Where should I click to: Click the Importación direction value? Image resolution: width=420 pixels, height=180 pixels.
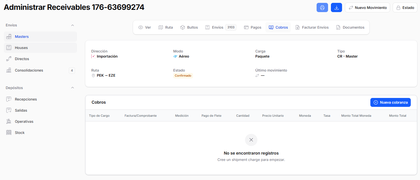(107, 56)
